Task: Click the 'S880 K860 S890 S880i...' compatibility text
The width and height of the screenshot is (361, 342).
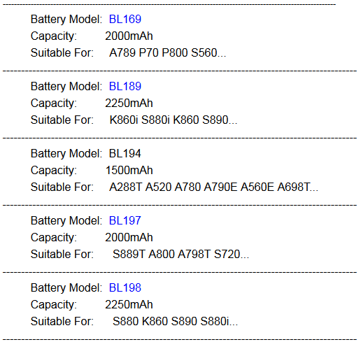Action: [175, 322]
